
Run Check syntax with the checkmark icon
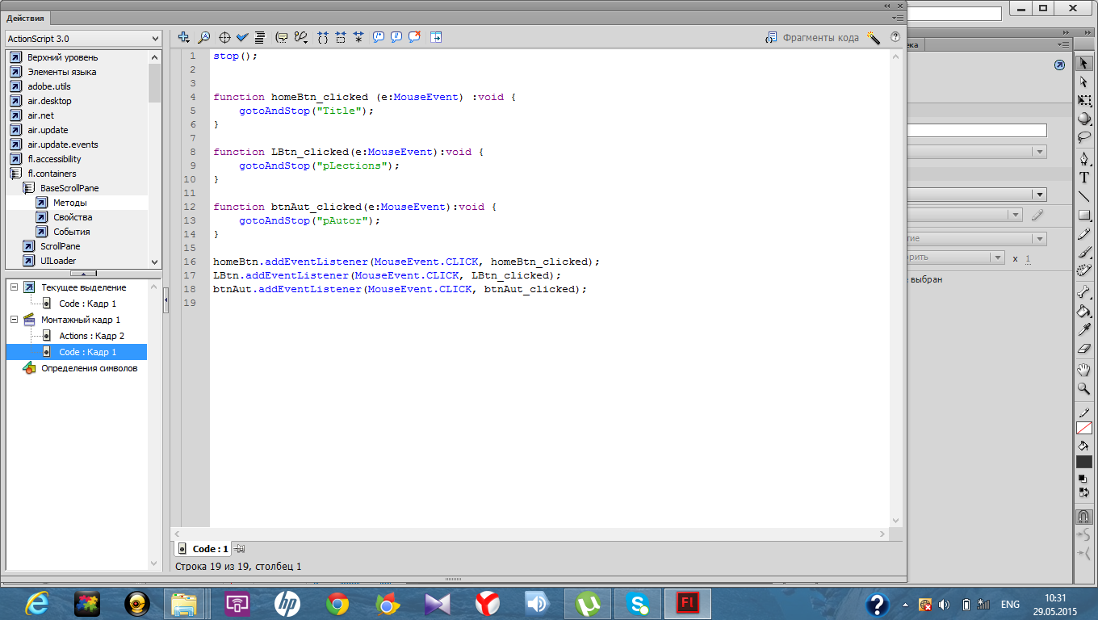click(243, 37)
